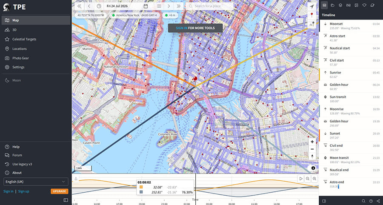The image size is (383, 205).
Task: Click the search icon in bottom bar
Action: click(x=363, y=201)
